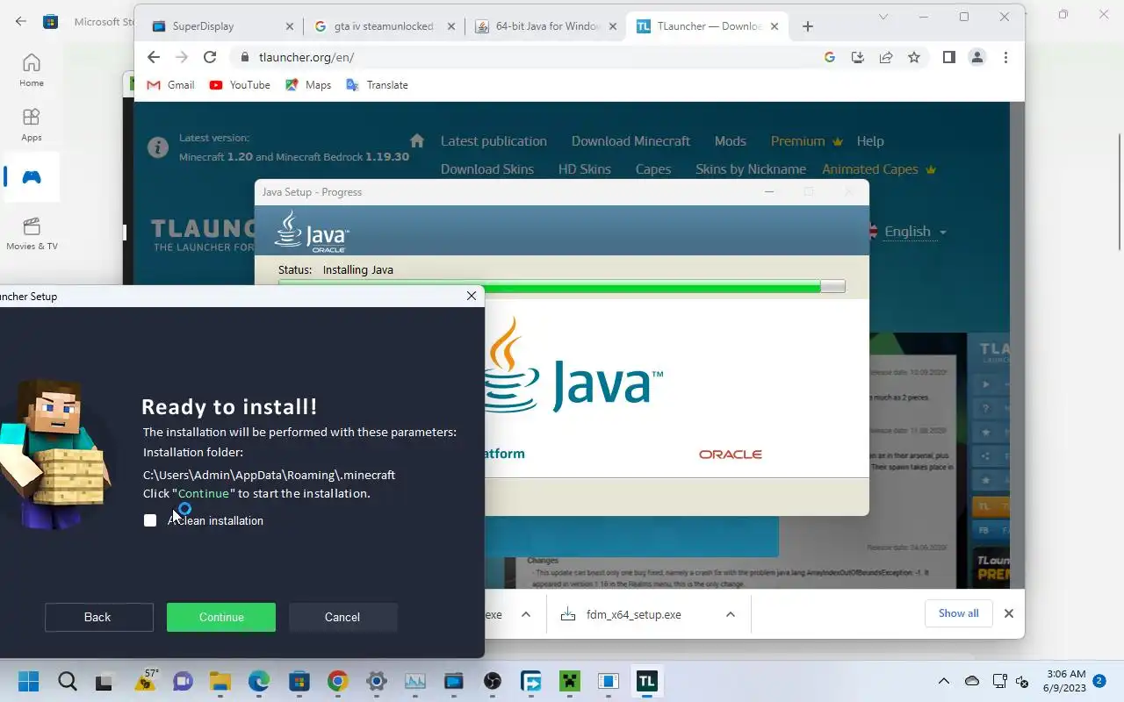Switch to the '64-bit Java for Windows' tab
This screenshot has height=702, width=1124.
(546, 26)
